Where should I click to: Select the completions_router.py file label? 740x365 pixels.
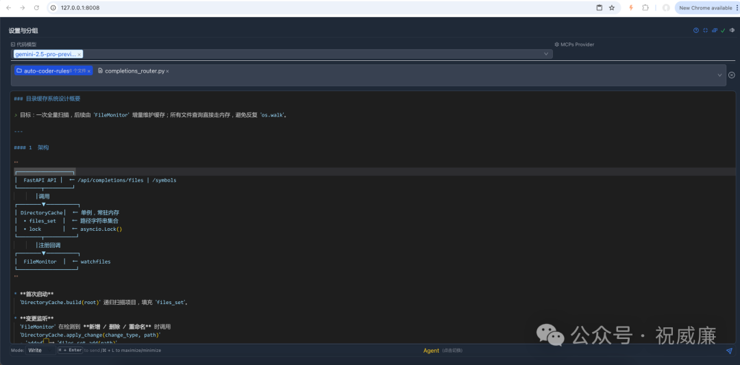point(135,71)
